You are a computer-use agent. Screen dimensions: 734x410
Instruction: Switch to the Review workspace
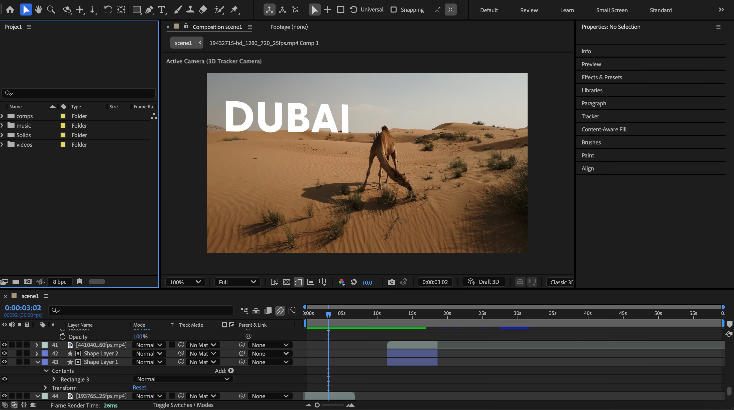click(529, 10)
